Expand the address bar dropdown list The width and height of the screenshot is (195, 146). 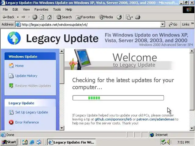162,24
